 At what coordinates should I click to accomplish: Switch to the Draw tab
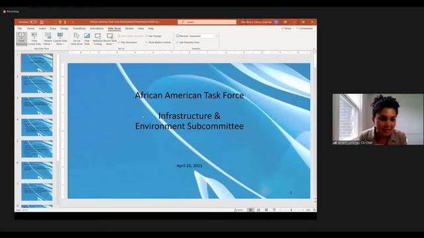pyautogui.click(x=53, y=28)
